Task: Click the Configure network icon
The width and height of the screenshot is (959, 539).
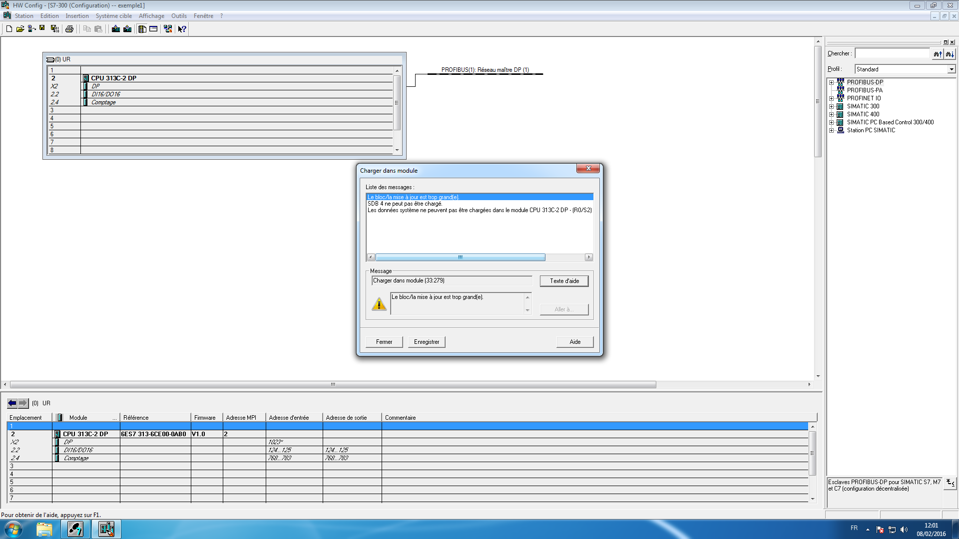Action: click(x=168, y=29)
